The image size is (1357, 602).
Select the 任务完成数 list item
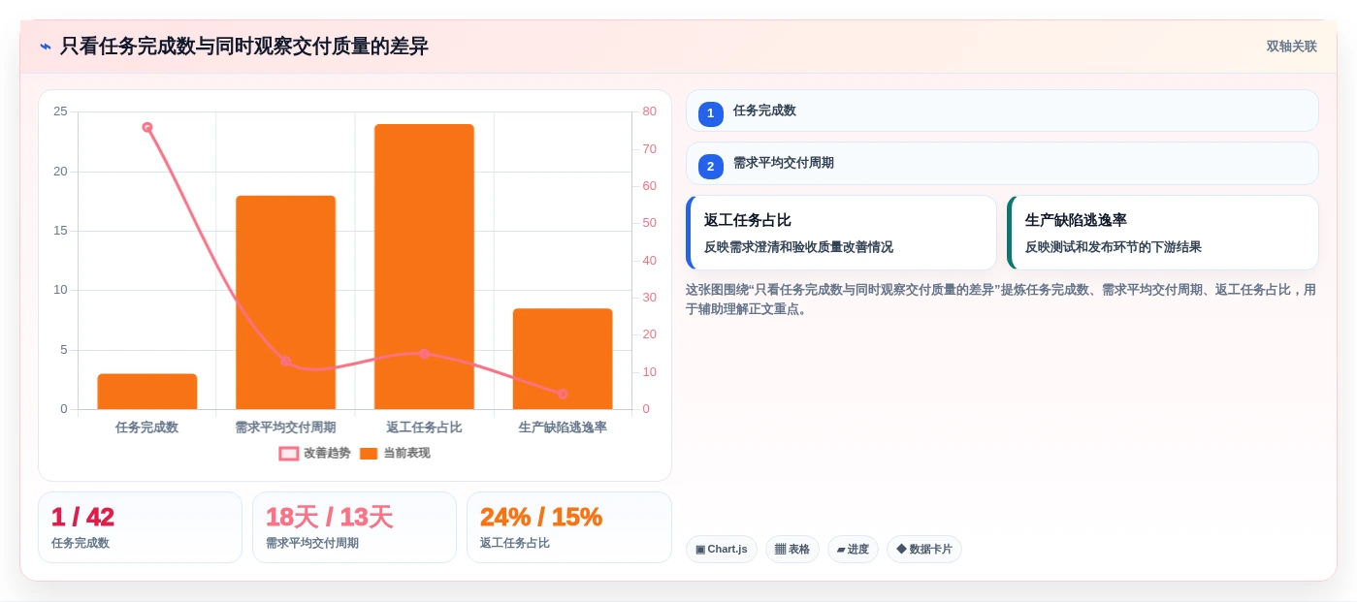[x=1002, y=111]
